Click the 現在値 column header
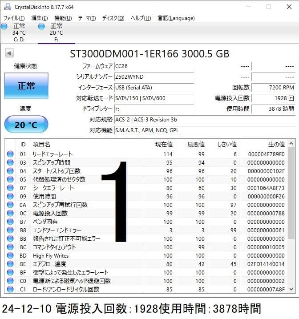 [x=159, y=144]
